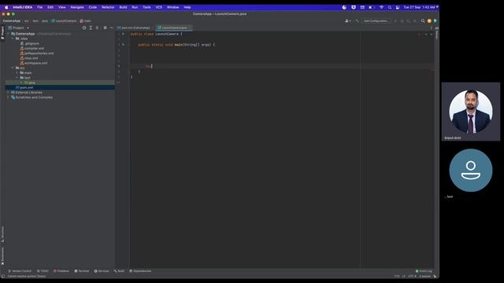Click Collapse All in Project panel
Viewport: 504px width, 283px height.
point(97,28)
